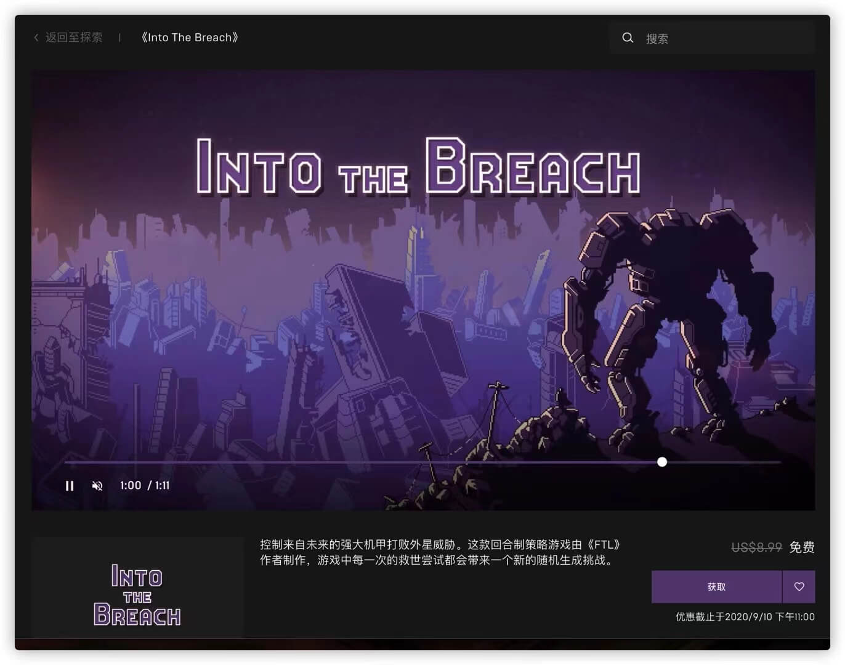Image resolution: width=845 pixels, height=665 pixels.
Task: Click the search magnifier icon
Action: [628, 38]
